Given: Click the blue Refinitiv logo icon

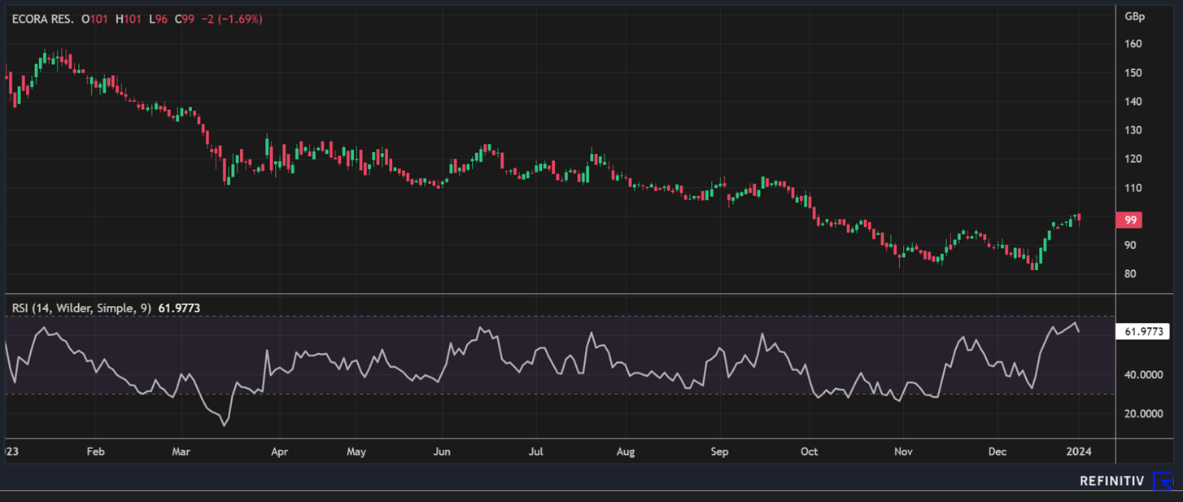Looking at the screenshot, I should click(1163, 481).
